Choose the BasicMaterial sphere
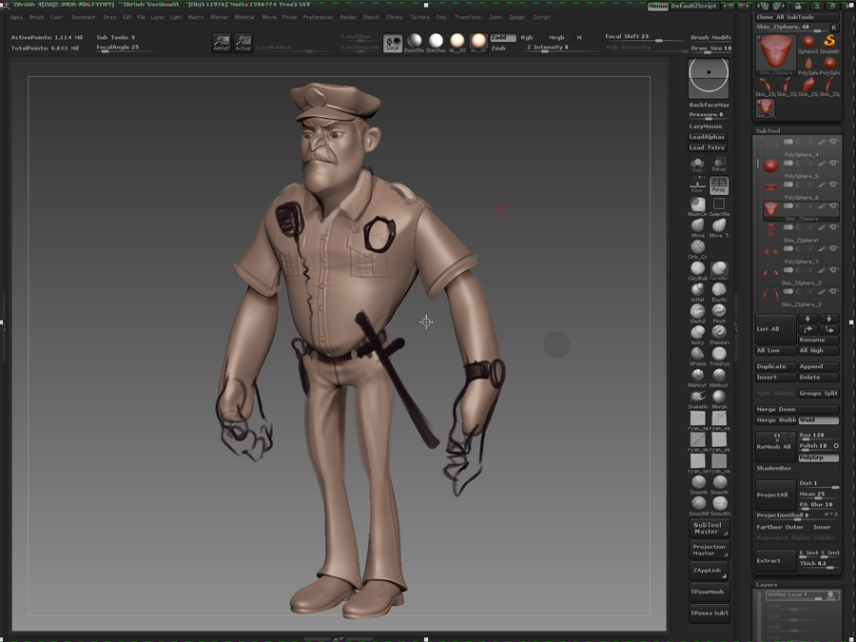 point(415,42)
